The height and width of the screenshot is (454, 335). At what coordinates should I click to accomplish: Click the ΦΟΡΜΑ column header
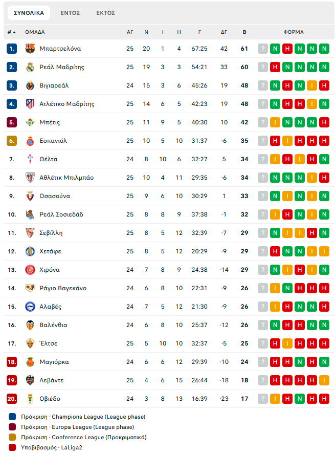pyautogui.click(x=293, y=32)
